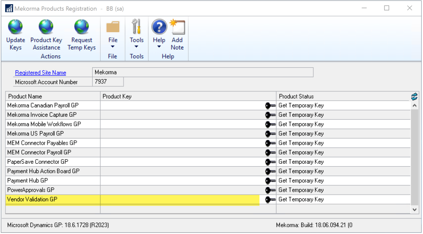
Task: Click the Microsoft Account Number field 7937
Action: pyautogui.click(x=108, y=82)
